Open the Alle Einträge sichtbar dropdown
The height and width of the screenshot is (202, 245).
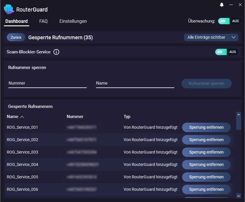(211, 37)
